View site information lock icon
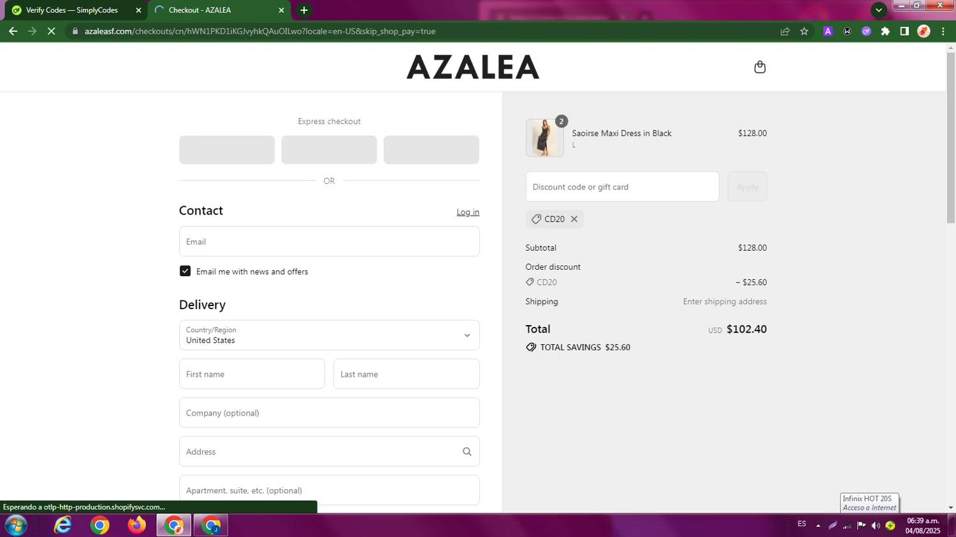This screenshot has width=956, height=537. (75, 31)
